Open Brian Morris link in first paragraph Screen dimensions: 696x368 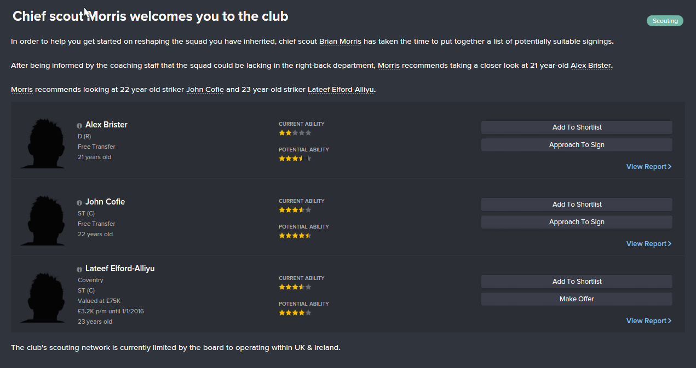point(340,42)
